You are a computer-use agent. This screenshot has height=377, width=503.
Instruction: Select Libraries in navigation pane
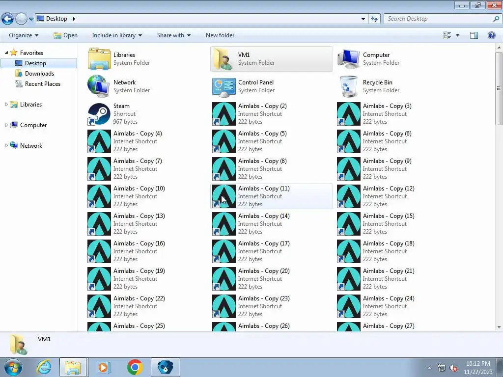31,104
